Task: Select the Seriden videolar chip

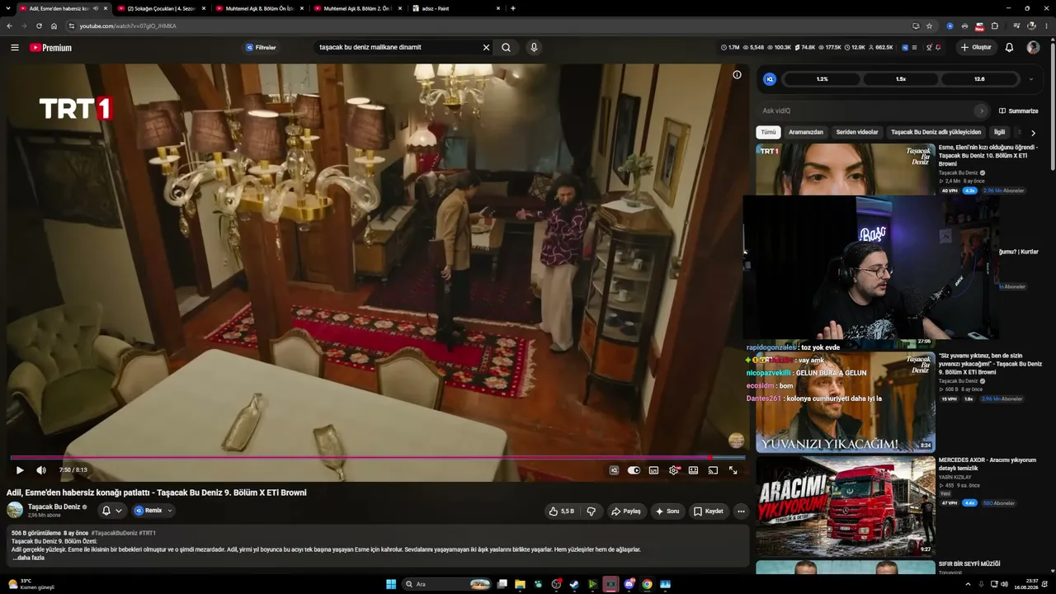Action: pyautogui.click(x=857, y=132)
